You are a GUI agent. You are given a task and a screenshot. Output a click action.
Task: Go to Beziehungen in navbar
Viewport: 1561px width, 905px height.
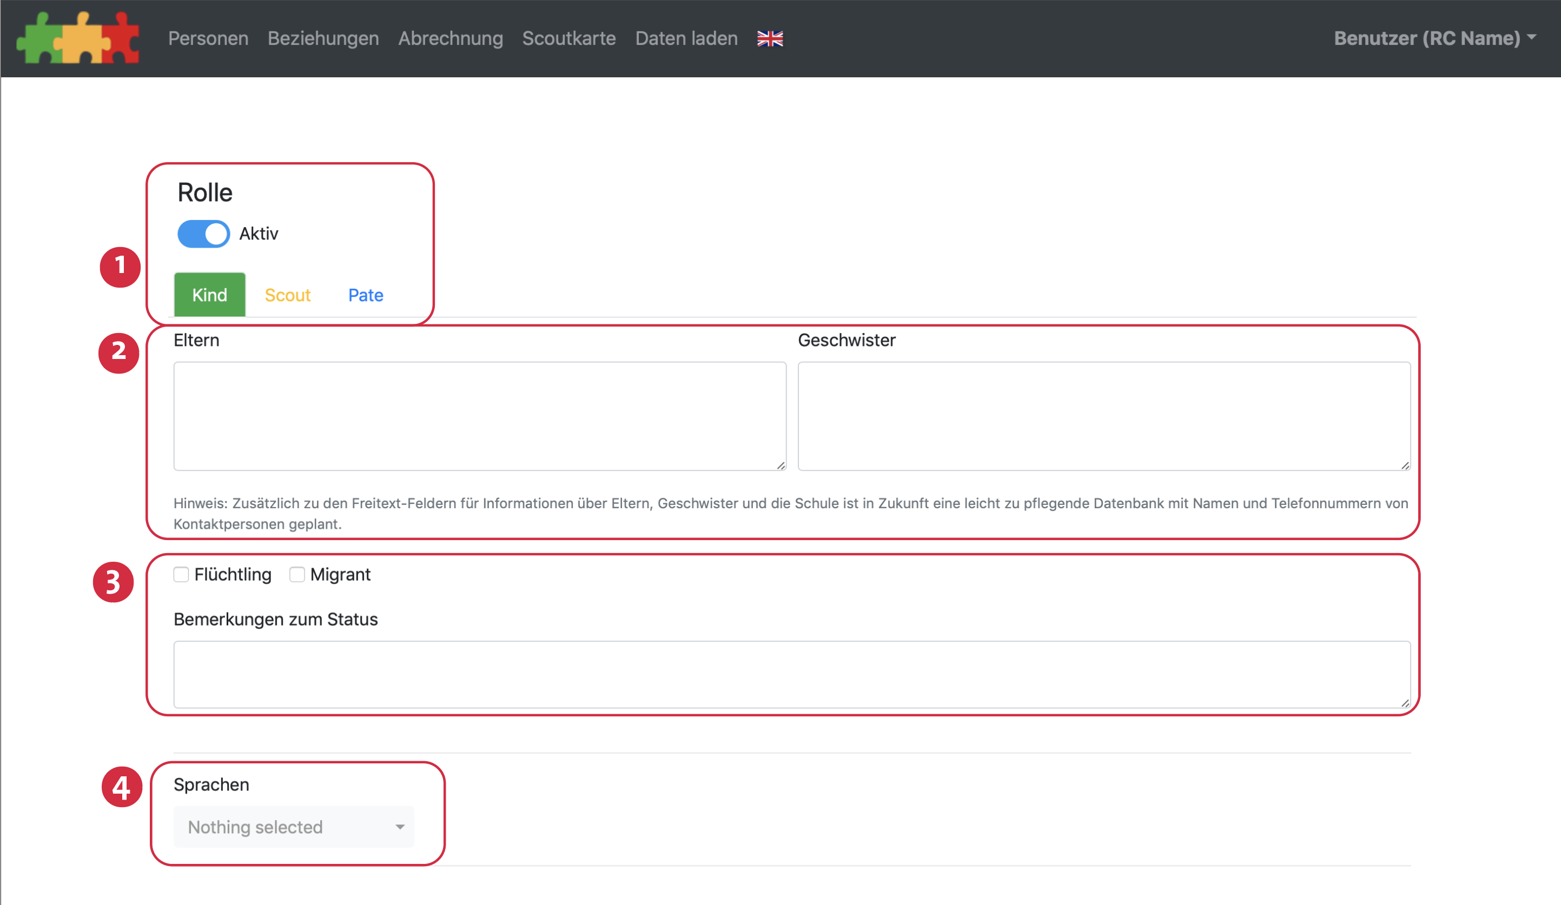(323, 38)
